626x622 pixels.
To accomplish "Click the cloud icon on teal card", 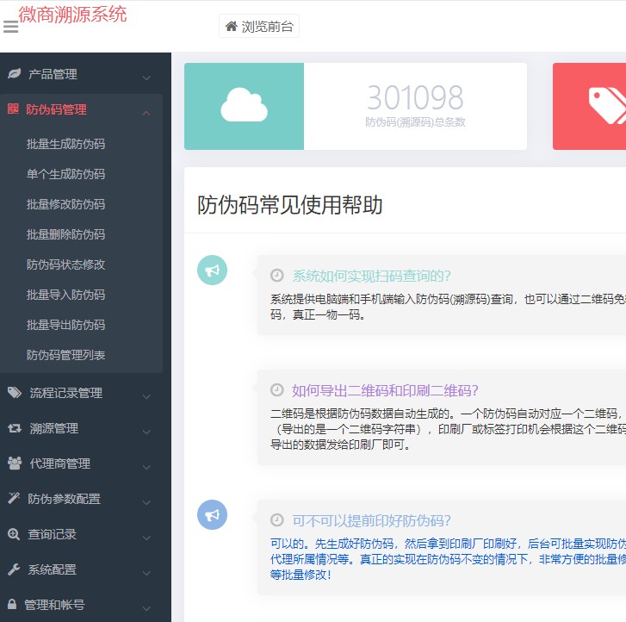I will click(x=244, y=104).
